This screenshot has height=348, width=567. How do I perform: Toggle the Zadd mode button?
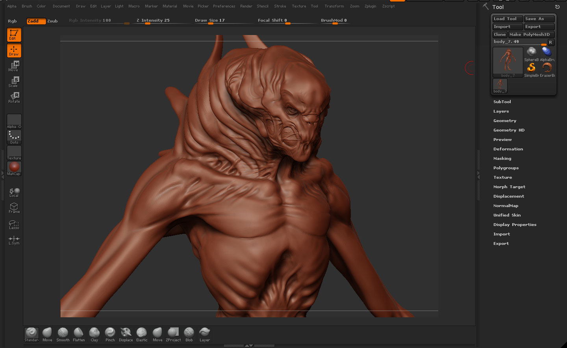pyautogui.click(x=36, y=21)
